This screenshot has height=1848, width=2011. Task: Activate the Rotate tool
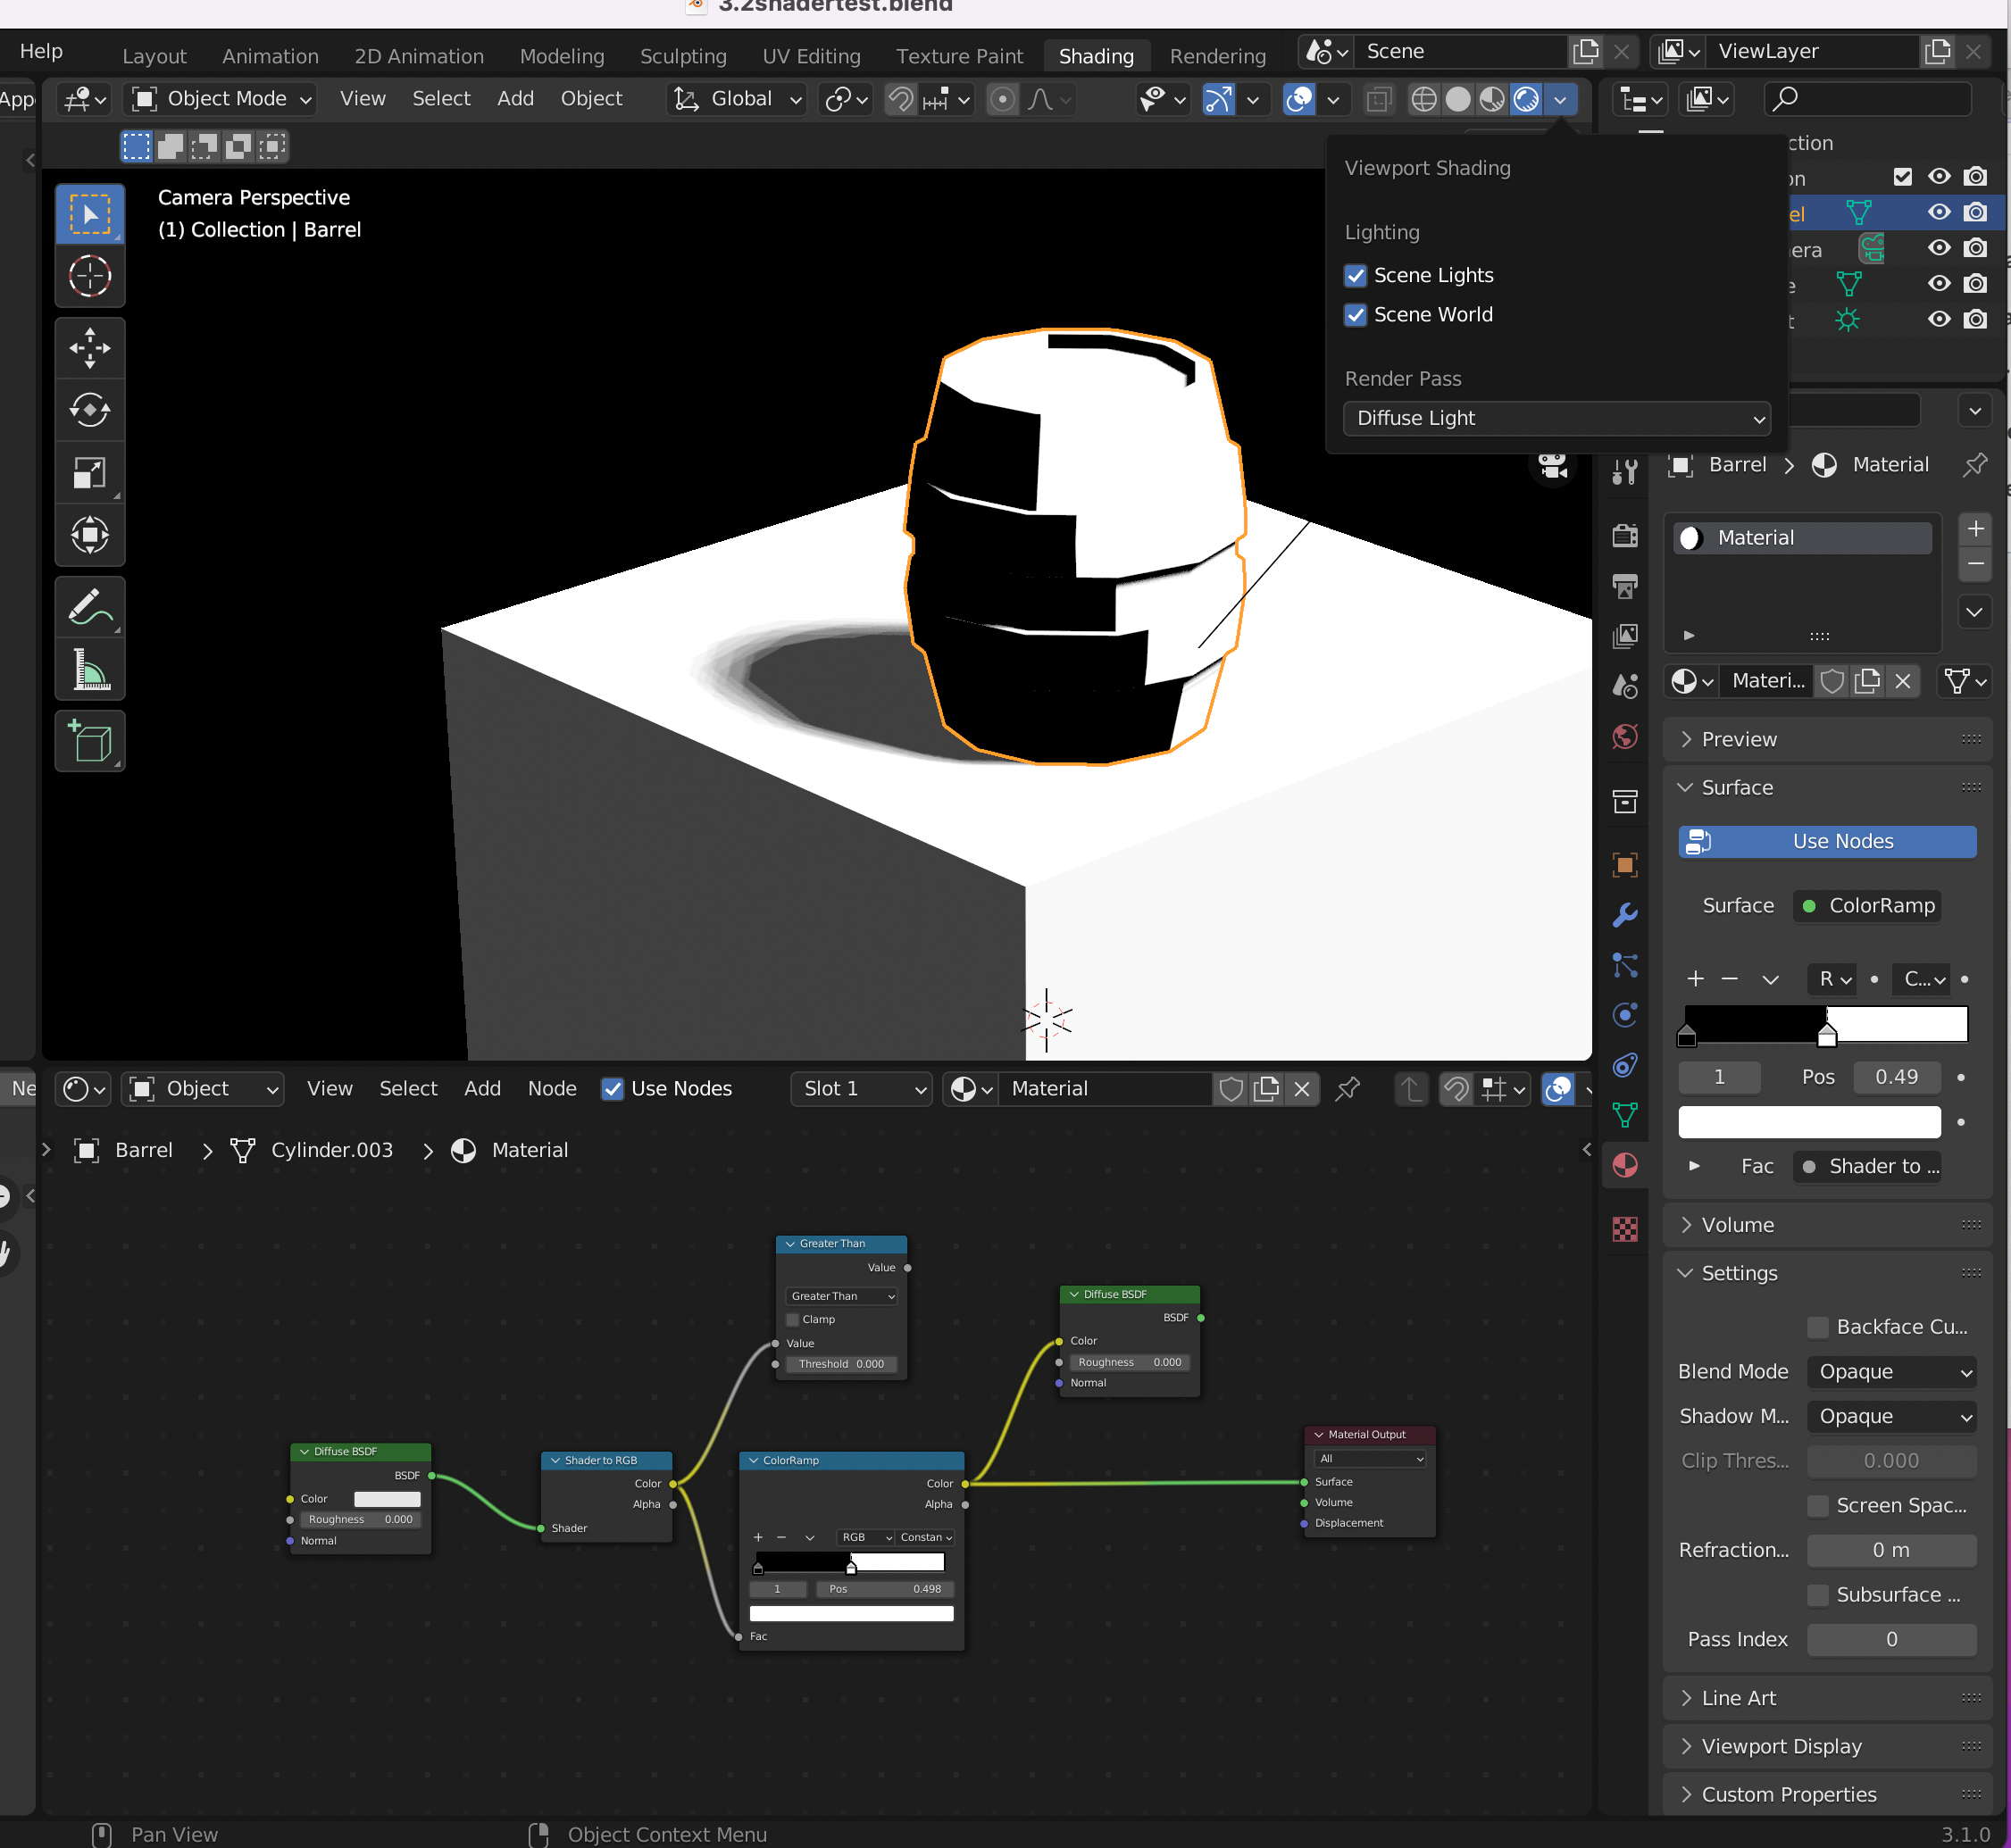coord(90,410)
